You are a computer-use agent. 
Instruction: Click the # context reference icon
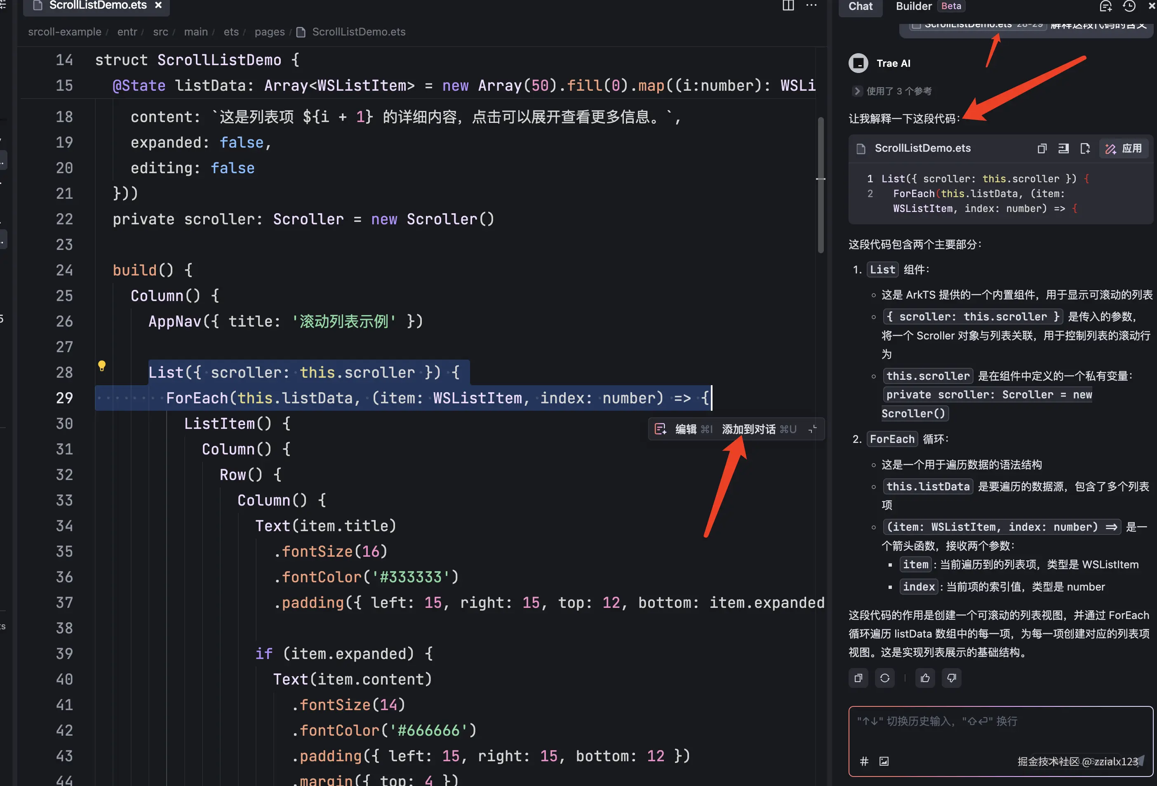pos(864,760)
